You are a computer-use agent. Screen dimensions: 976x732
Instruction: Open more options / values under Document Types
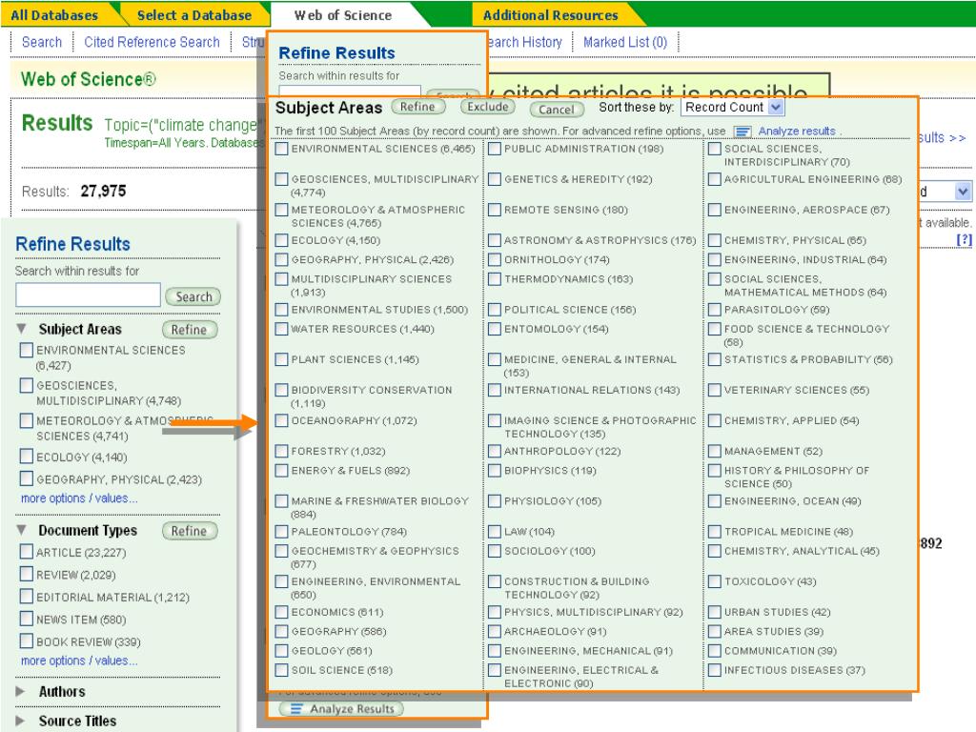(79, 661)
